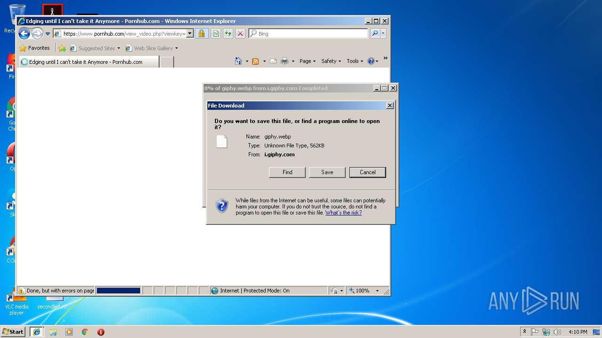
Task: Close the File Download dialog
Action: [x=389, y=106]
